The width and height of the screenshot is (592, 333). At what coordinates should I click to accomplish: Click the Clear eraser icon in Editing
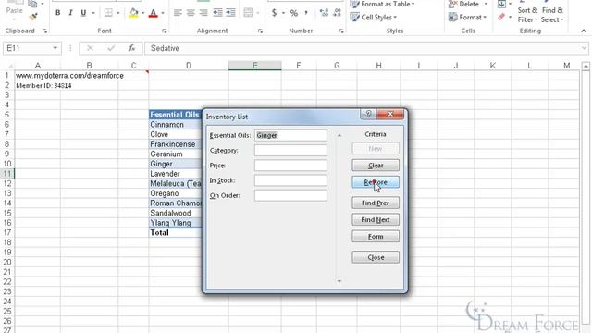501,17
